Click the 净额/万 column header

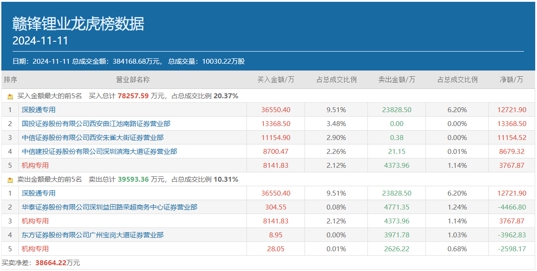(512, 80)
